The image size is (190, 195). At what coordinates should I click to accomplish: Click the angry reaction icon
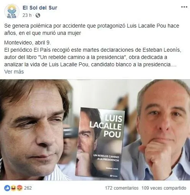coord(19,188)
